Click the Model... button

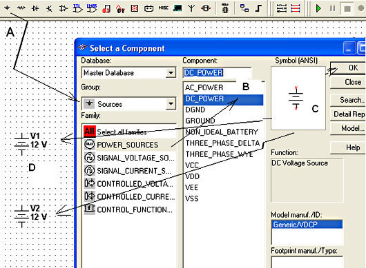[x=348, y=128]
